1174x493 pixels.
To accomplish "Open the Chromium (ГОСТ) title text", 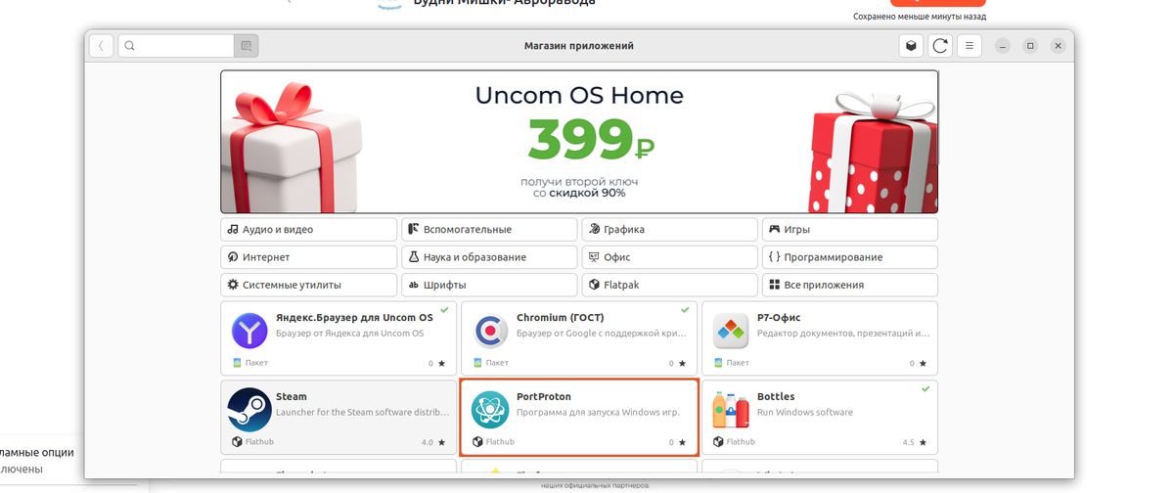I will tap(560, 318).
